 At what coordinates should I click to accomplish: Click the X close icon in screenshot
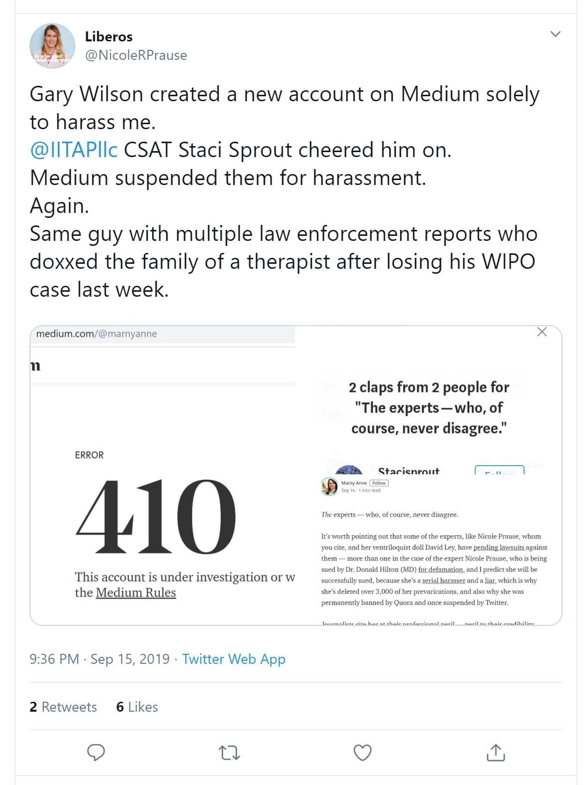coord(542,332)
